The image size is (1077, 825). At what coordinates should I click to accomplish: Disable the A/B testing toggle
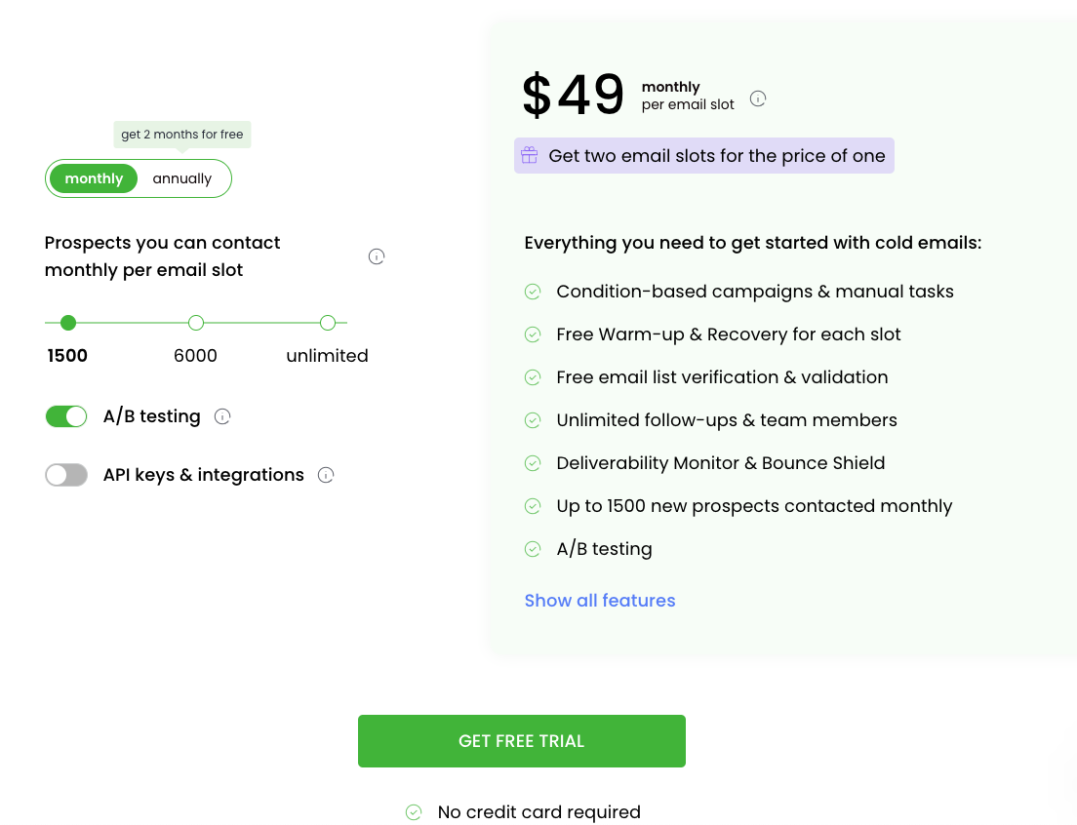click(66, 416)
